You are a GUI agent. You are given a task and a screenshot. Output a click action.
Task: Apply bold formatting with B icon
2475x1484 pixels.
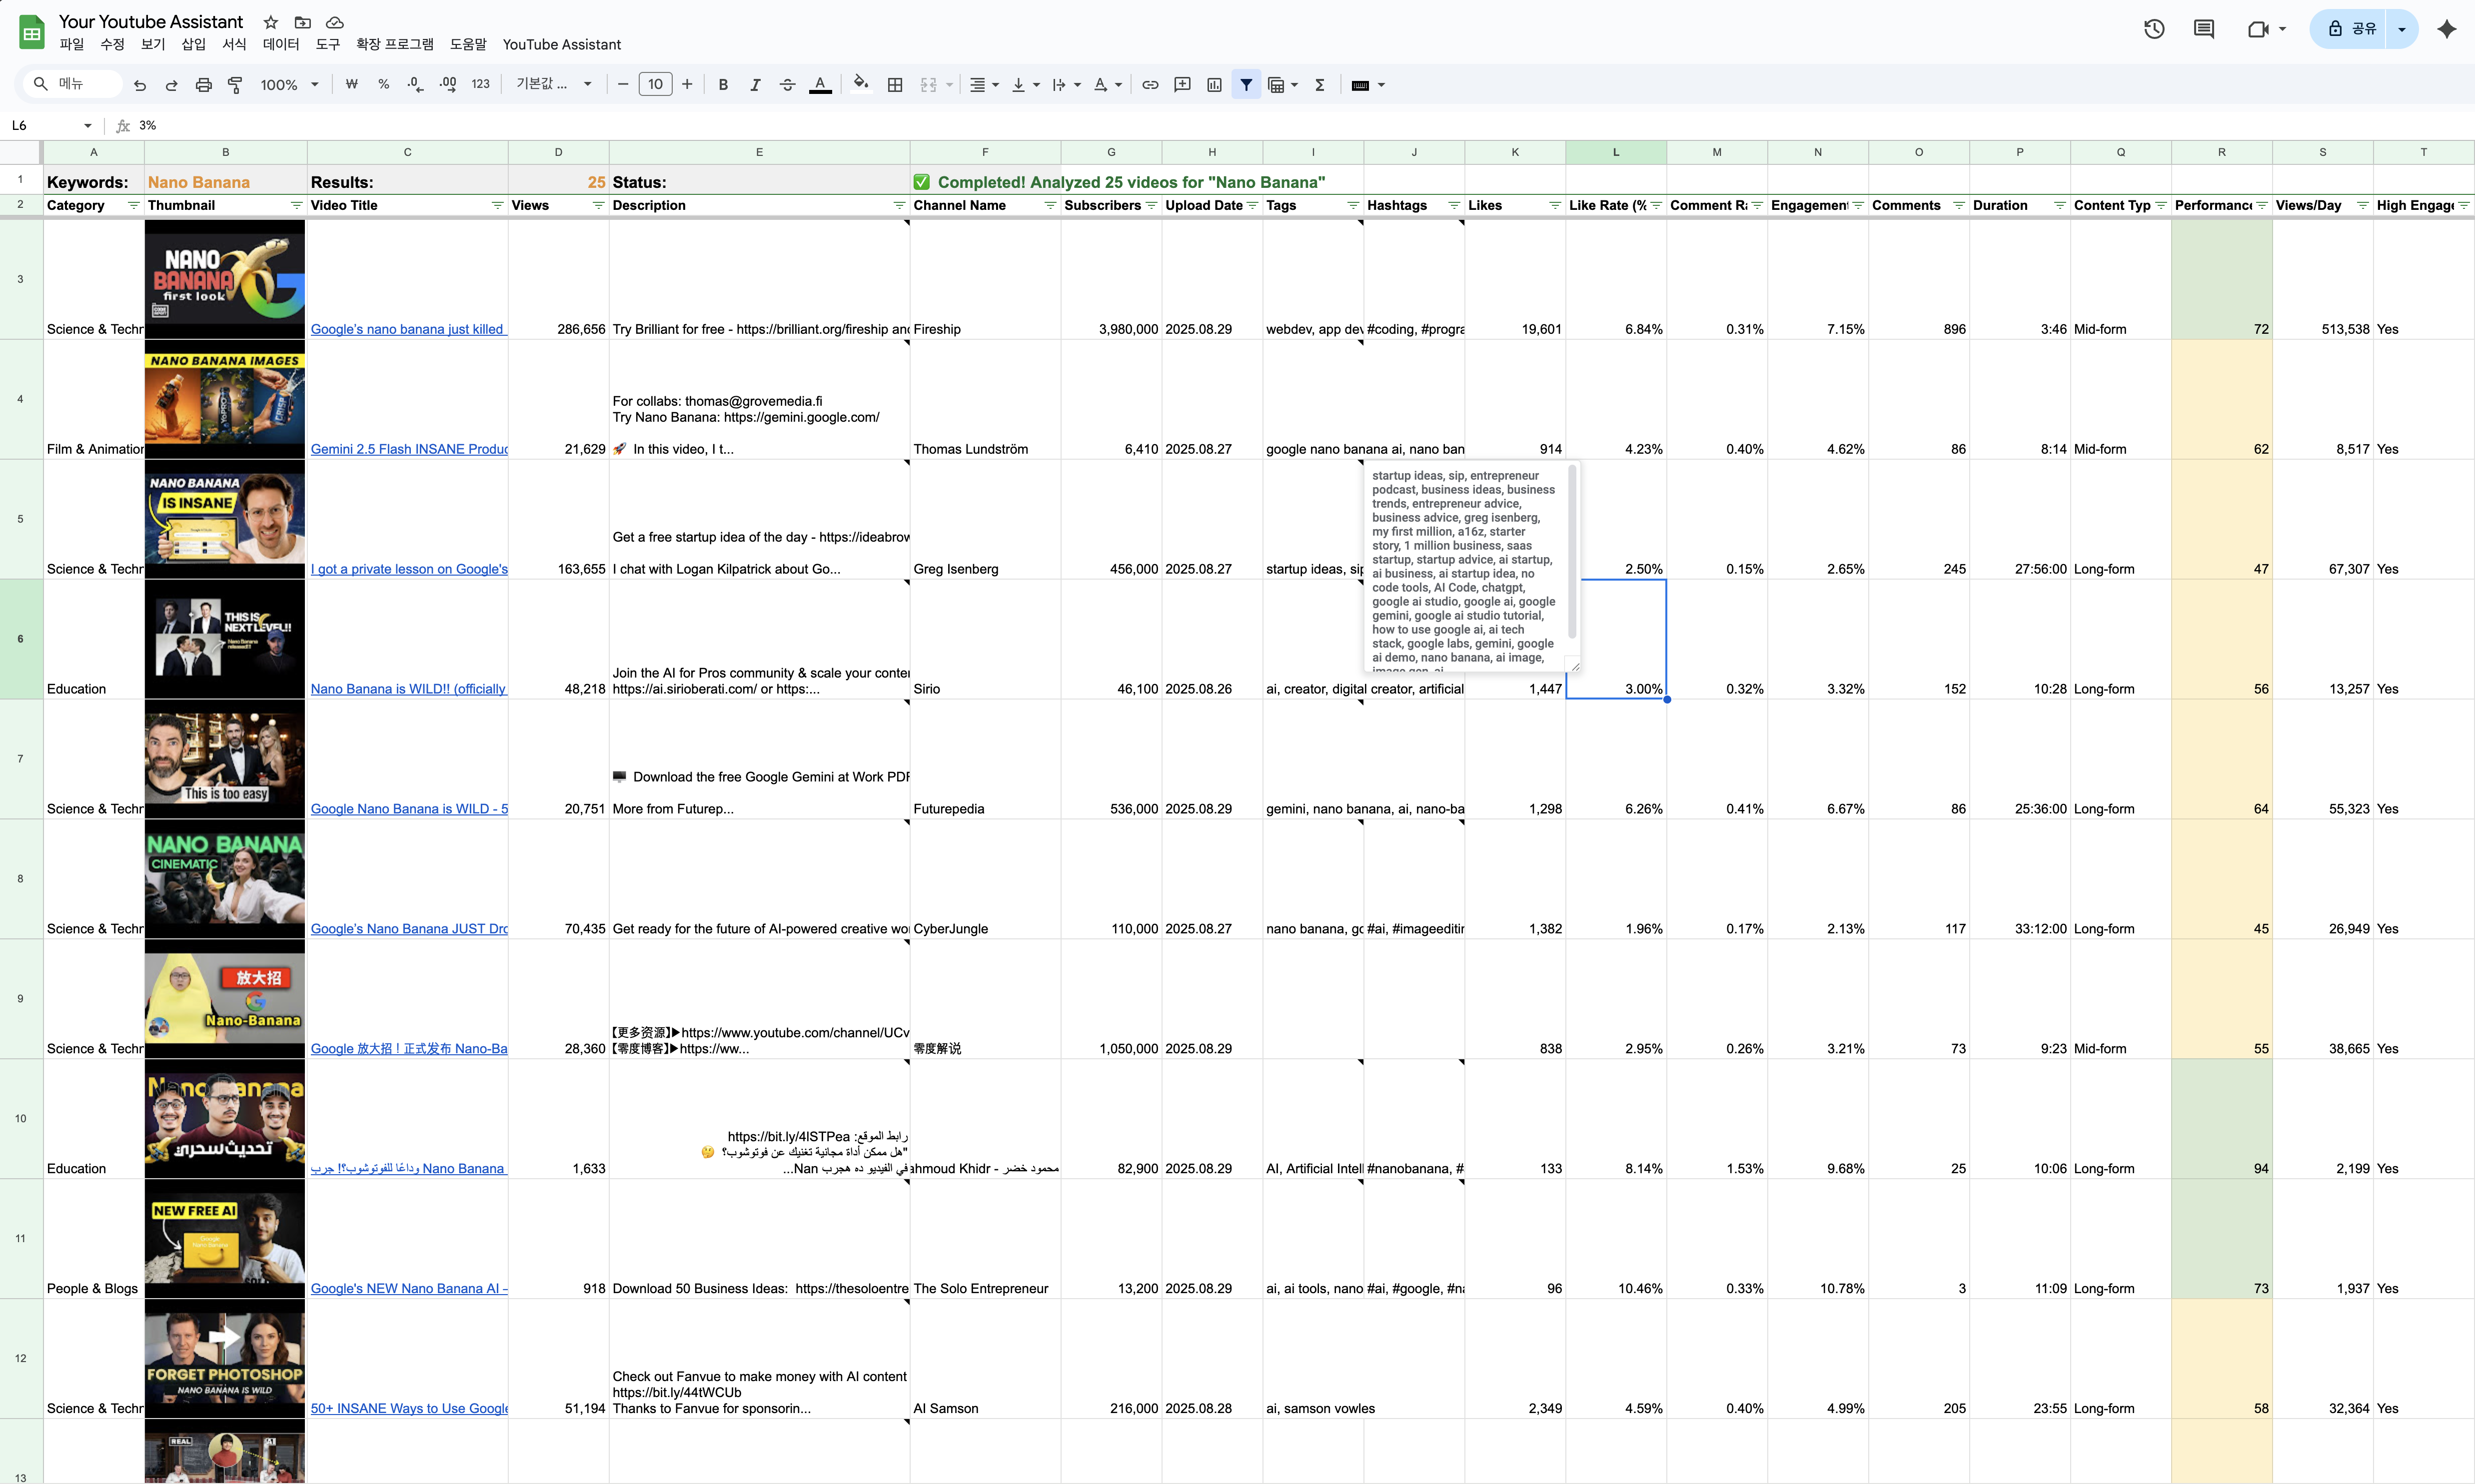pyautogui.click(x=723, y=85)
